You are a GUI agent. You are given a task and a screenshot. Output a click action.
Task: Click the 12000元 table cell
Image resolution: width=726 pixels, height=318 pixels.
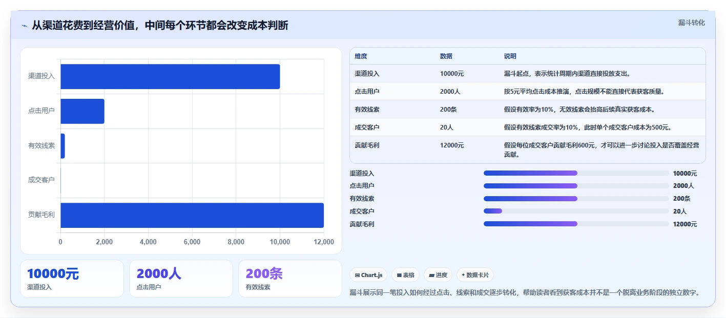pyautogui.click(x=451, y=145)
